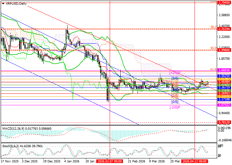Select the 1.99800 price label
This screenshot has width=232, height=165.
[x=224, y=50]
